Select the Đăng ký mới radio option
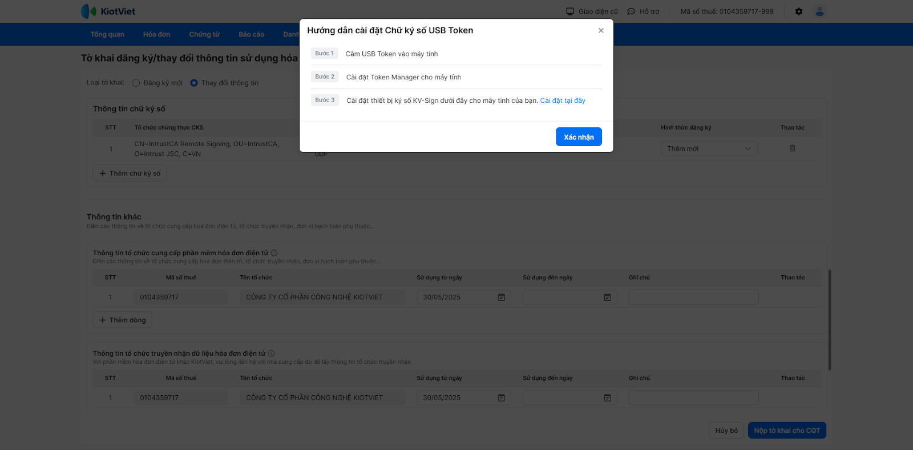The width and height of the screenshot is (913, 450). tap(136, 83)
